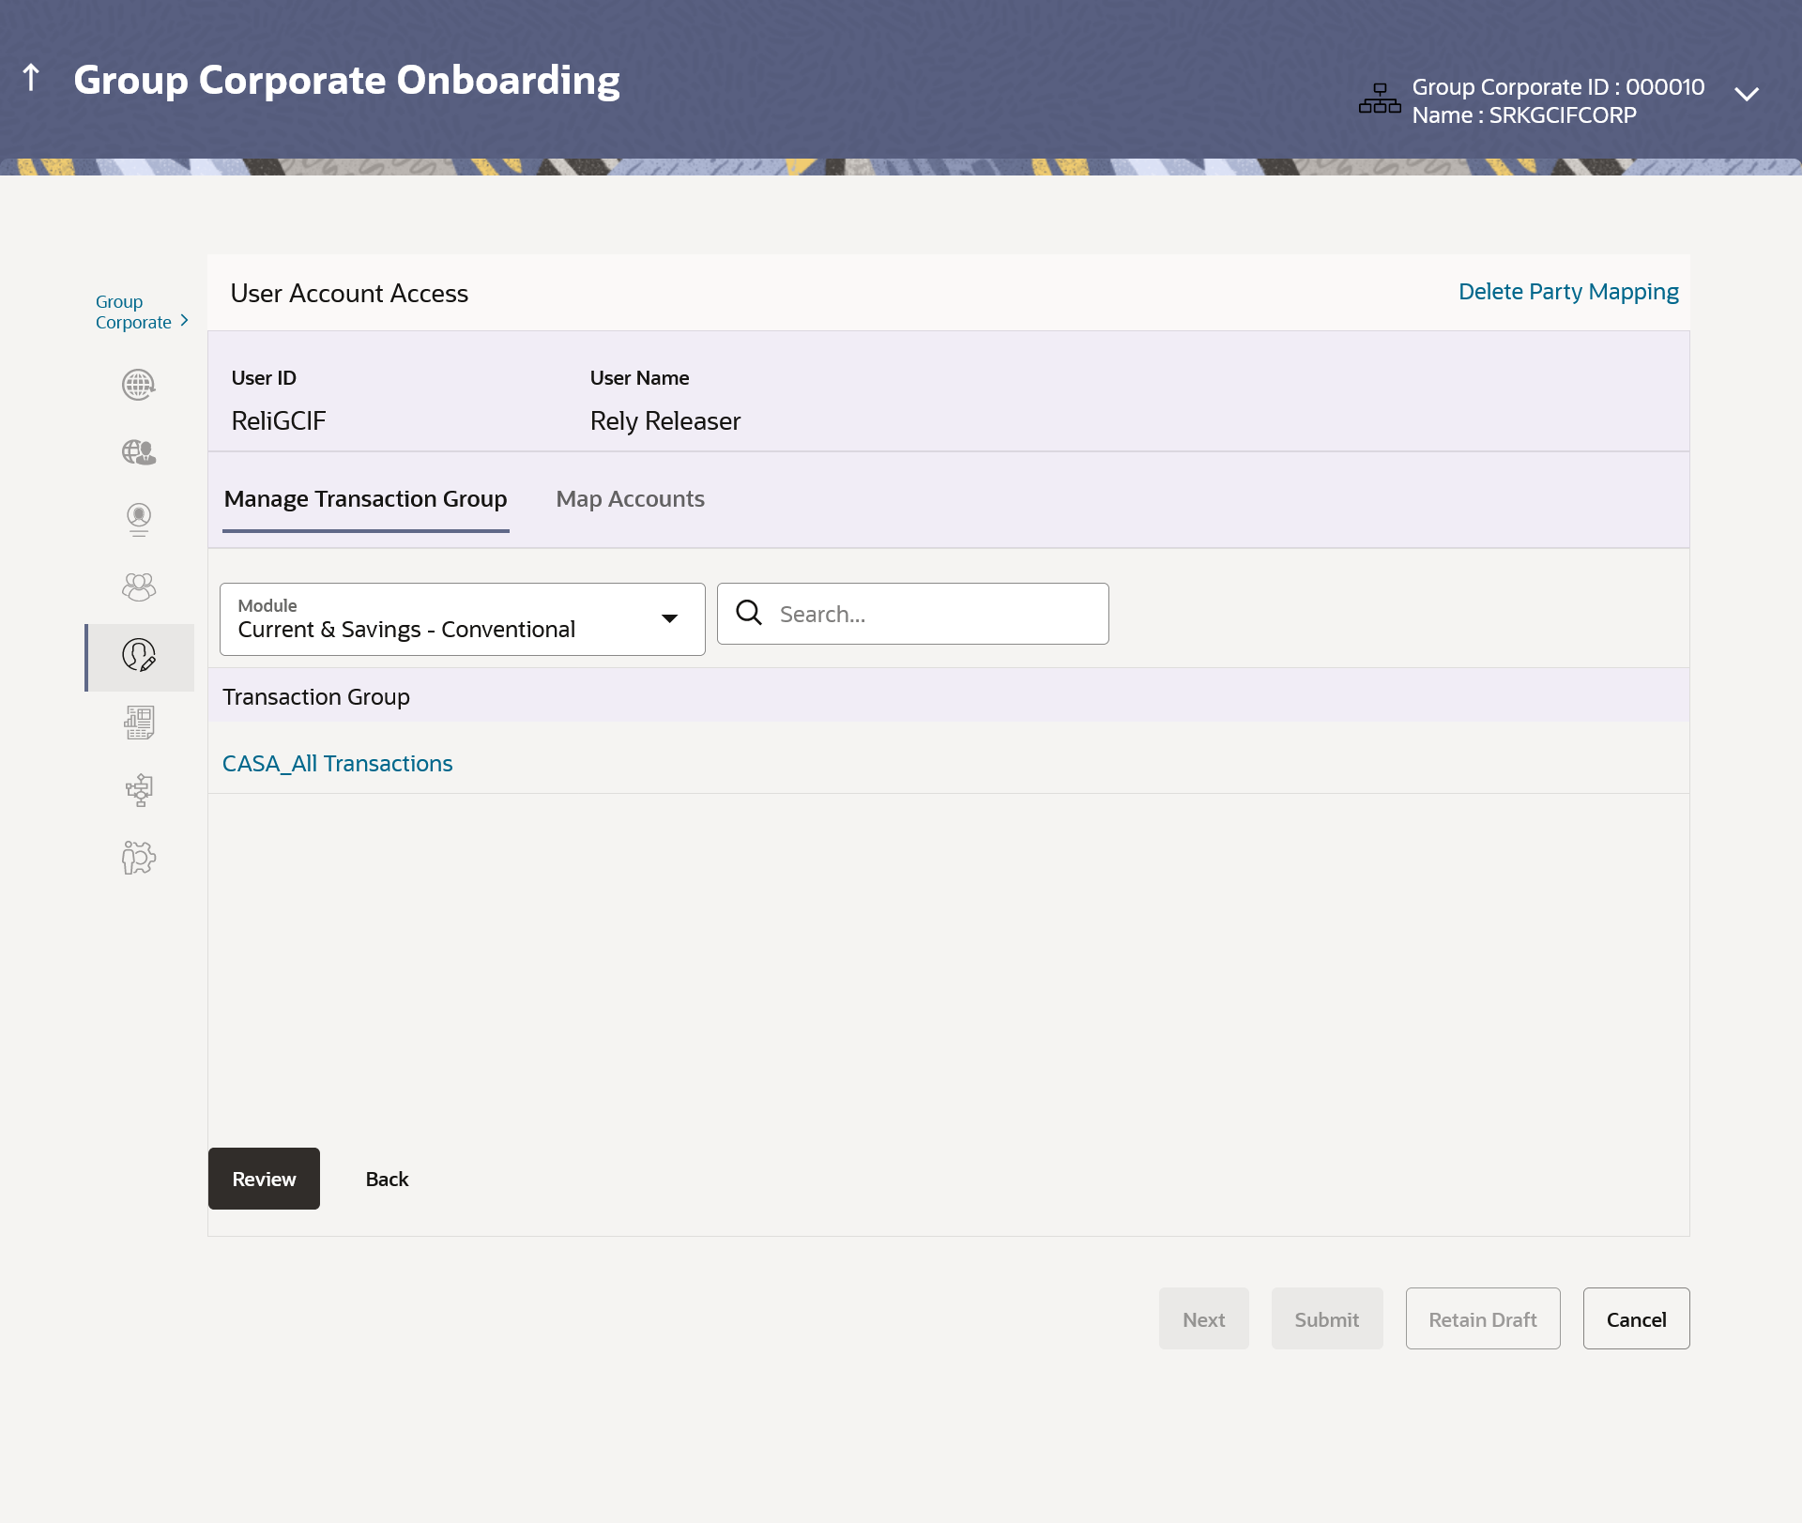Expand the Group Corporate ID header chevron
The image size is (1802, 1523).
click(1746, 95)
